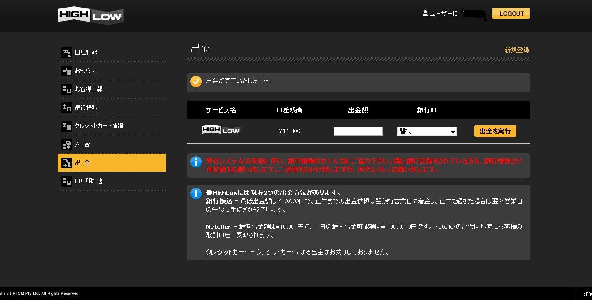This screenshot has width=592, height=300.
Task: Click the orange checkmark success icon
Action: (196, 82)
